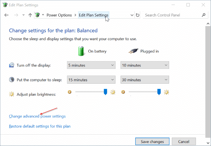
Task: Click the Save changes button
Action: pyautogui.click(x=152, y=142)
